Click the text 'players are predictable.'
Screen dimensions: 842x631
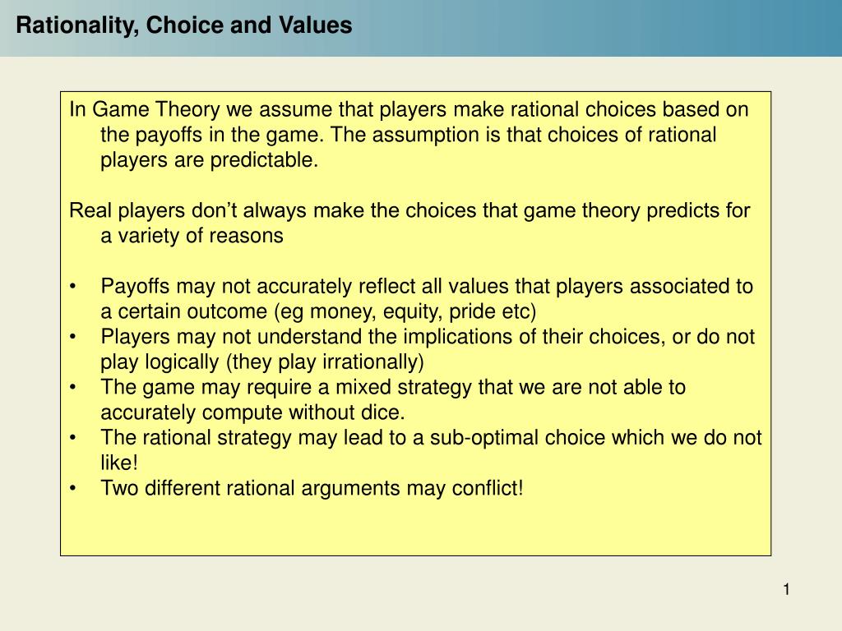210,160
